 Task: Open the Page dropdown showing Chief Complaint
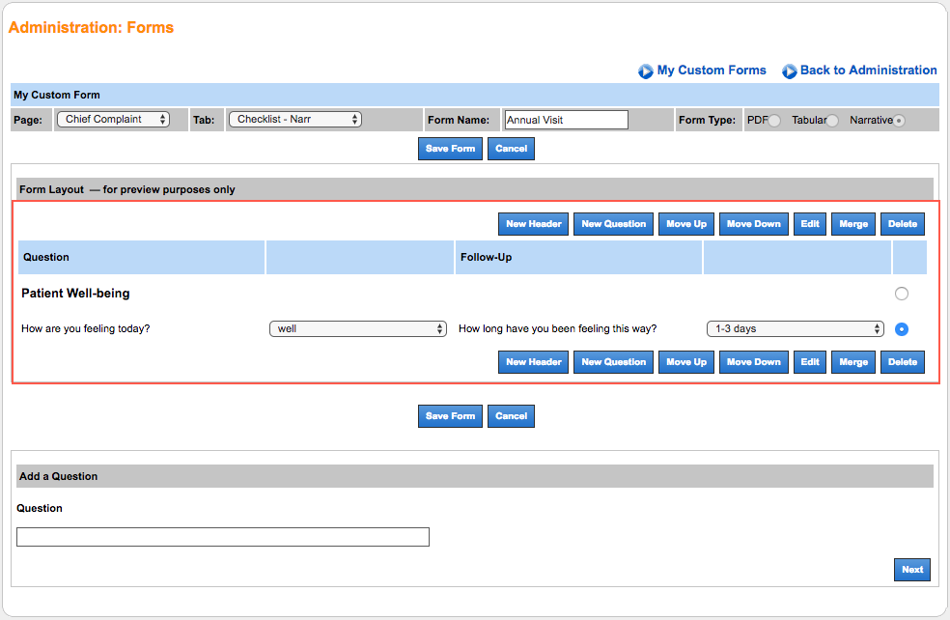[120, 119]
